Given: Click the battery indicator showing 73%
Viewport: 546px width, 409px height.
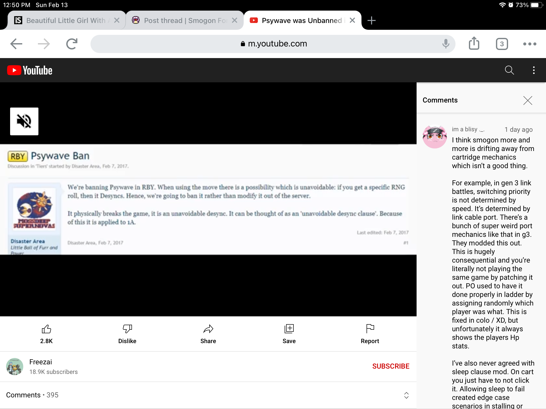Looking at the screenshot, I should click(536, 5).
